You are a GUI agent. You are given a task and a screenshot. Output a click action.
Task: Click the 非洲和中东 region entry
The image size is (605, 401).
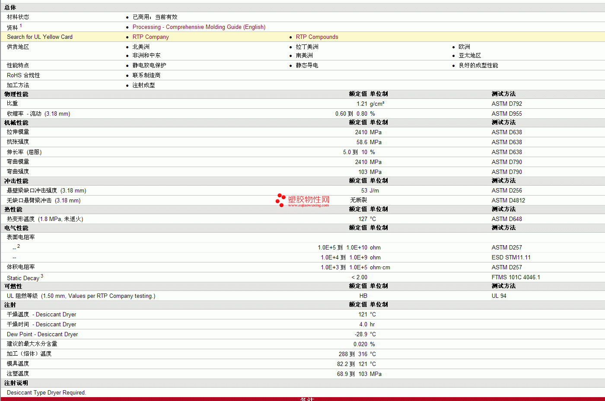tap(146, 55)
